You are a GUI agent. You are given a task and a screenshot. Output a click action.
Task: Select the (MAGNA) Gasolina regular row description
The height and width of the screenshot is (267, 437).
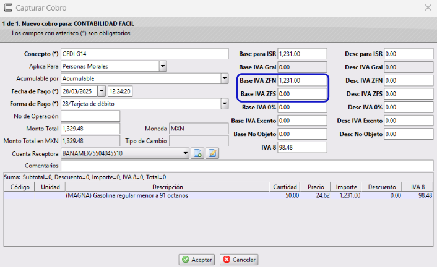(x=127, y=195)
